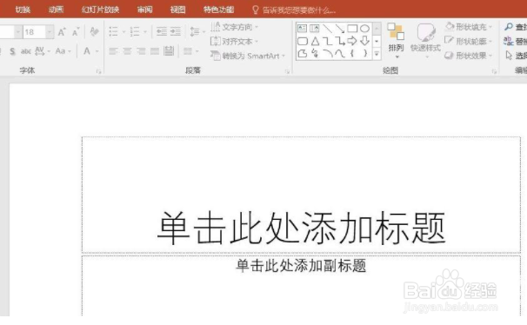Switch to the 幻灯片放映 tab
527x325 pixels.
tap(101, 10)
